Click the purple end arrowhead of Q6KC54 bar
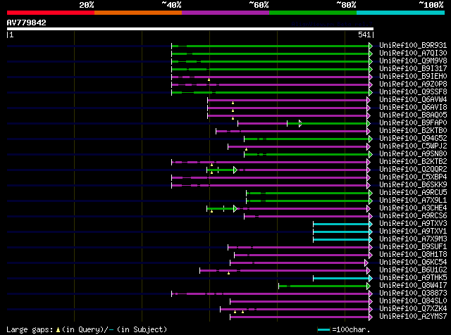This screenshot has height=335, width=451. (366, 263)
